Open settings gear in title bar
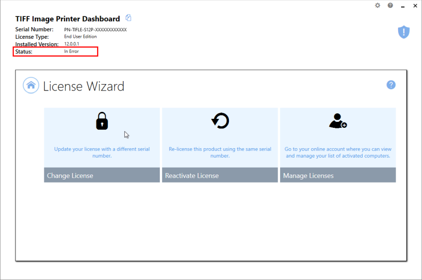Image resolution: width=422 pixels, height=280 pixels. pyautogui.click(x=378, y=5)
